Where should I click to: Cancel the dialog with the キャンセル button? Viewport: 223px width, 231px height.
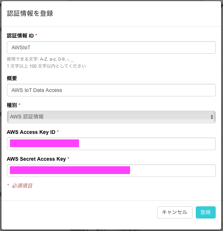(175, 212)
